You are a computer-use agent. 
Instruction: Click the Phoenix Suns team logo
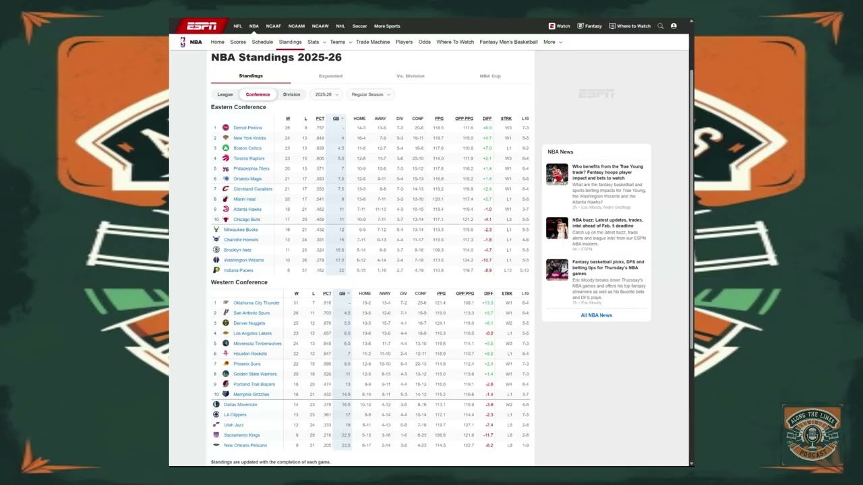coord(226,364)
